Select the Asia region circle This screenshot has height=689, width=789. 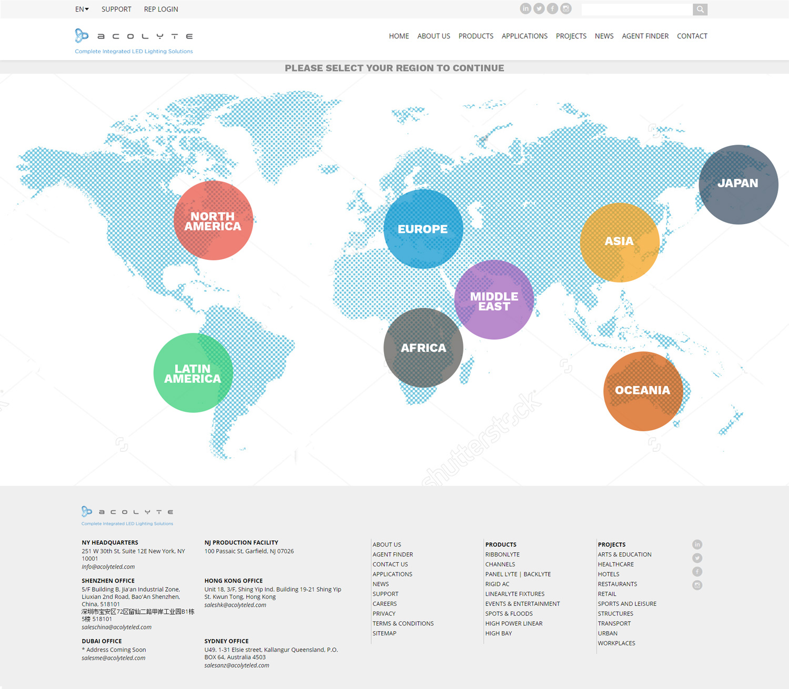pos(620,242)
